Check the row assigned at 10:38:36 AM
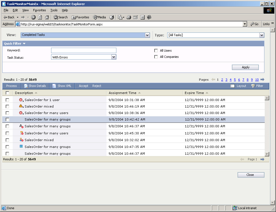 point(7,113)
